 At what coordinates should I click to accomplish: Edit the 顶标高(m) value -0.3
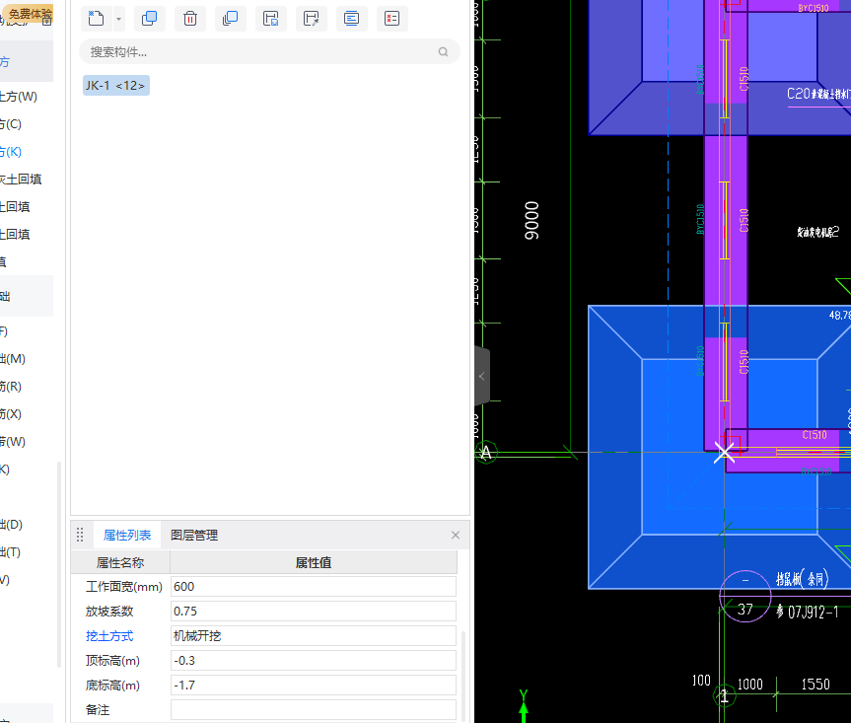click(x=314, y=661)
